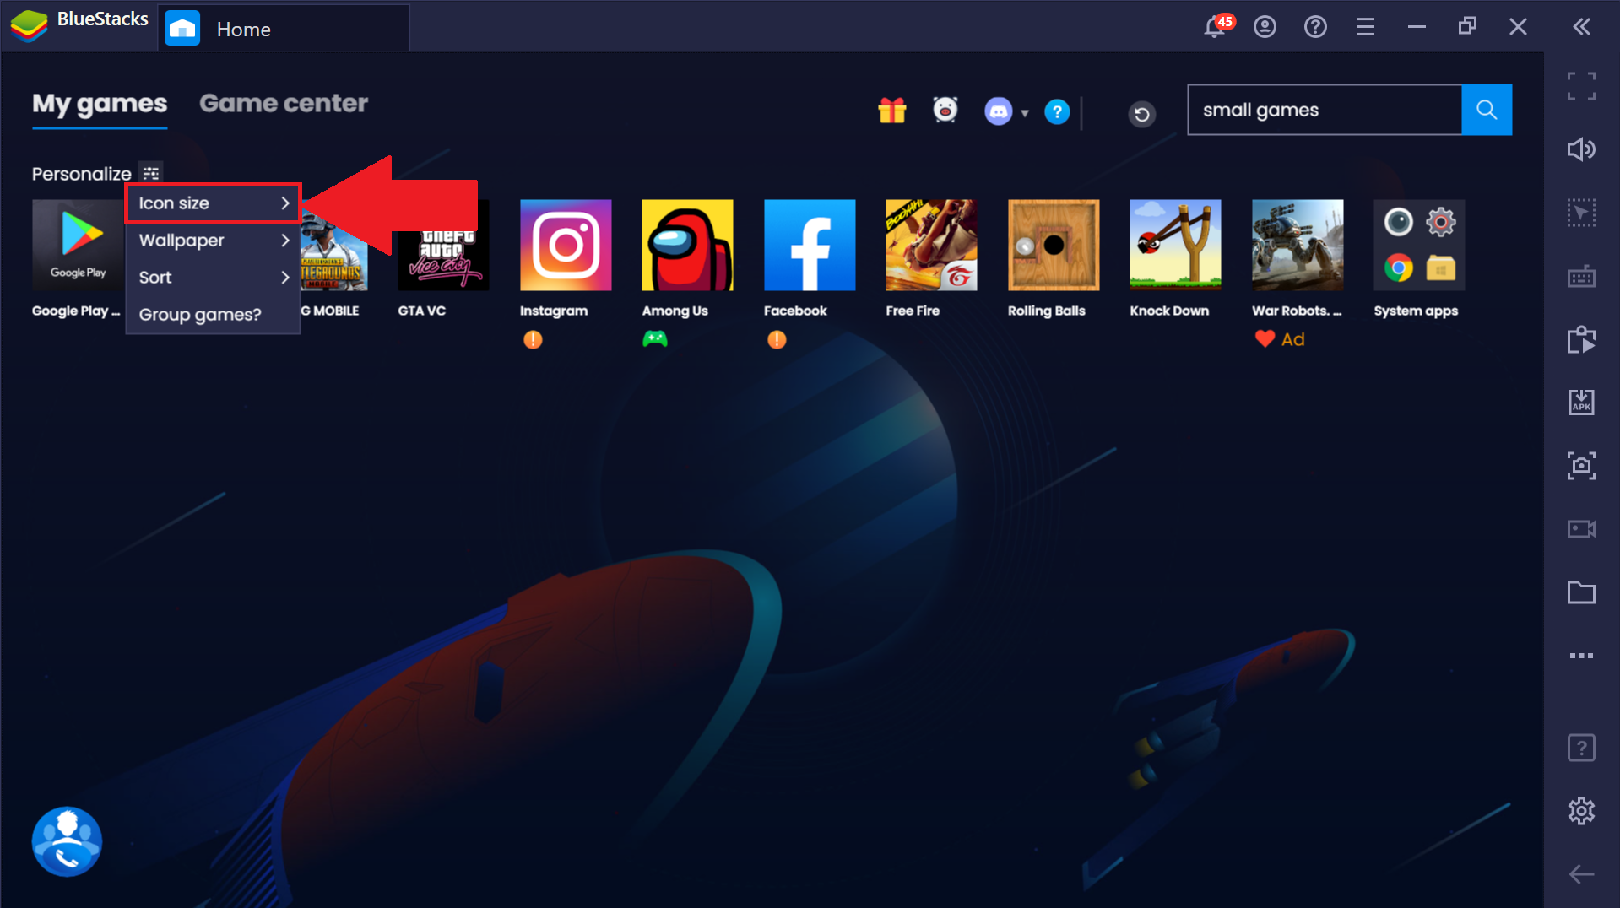Expand the Discord dropdown arrow
This screenshot has width=1620, height=908.
pos(1025,113)
